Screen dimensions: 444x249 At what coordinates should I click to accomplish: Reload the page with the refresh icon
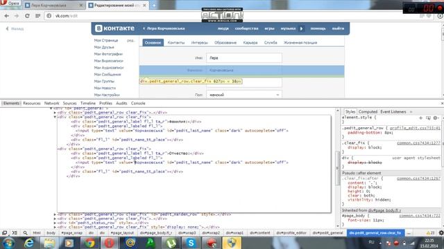[27, 16]
